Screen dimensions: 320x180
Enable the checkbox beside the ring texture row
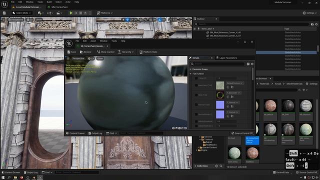[x=196, y=95]
